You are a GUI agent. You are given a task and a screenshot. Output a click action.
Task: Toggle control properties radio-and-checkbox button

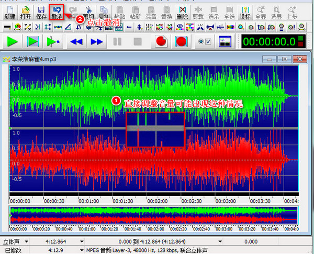coord(205,42)
